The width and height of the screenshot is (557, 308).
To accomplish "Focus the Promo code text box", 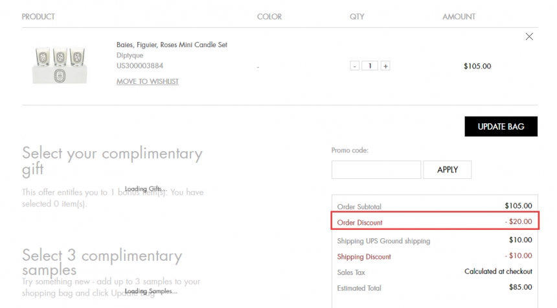I will pos(376,170).
